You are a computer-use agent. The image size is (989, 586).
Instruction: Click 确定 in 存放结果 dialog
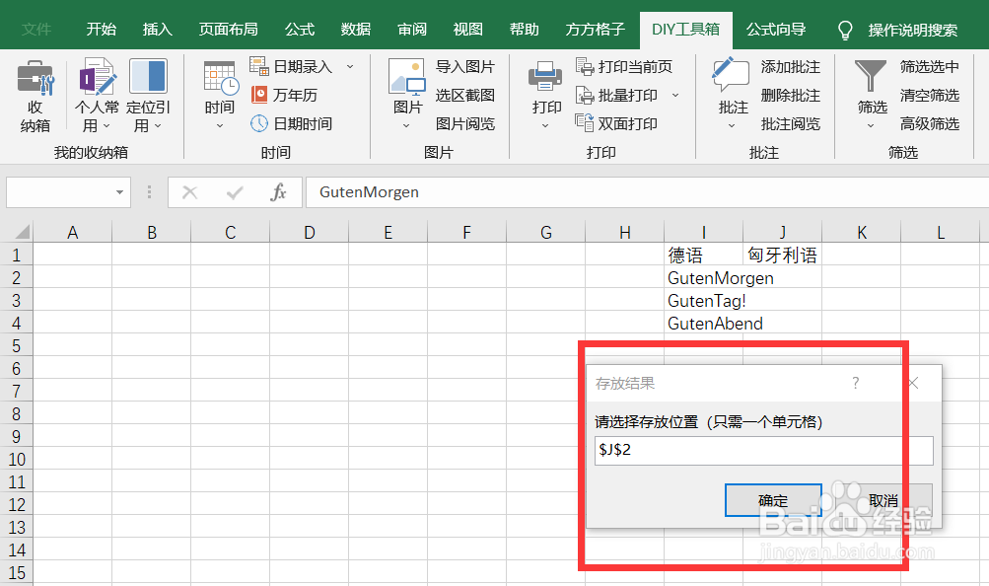point(773,500)
